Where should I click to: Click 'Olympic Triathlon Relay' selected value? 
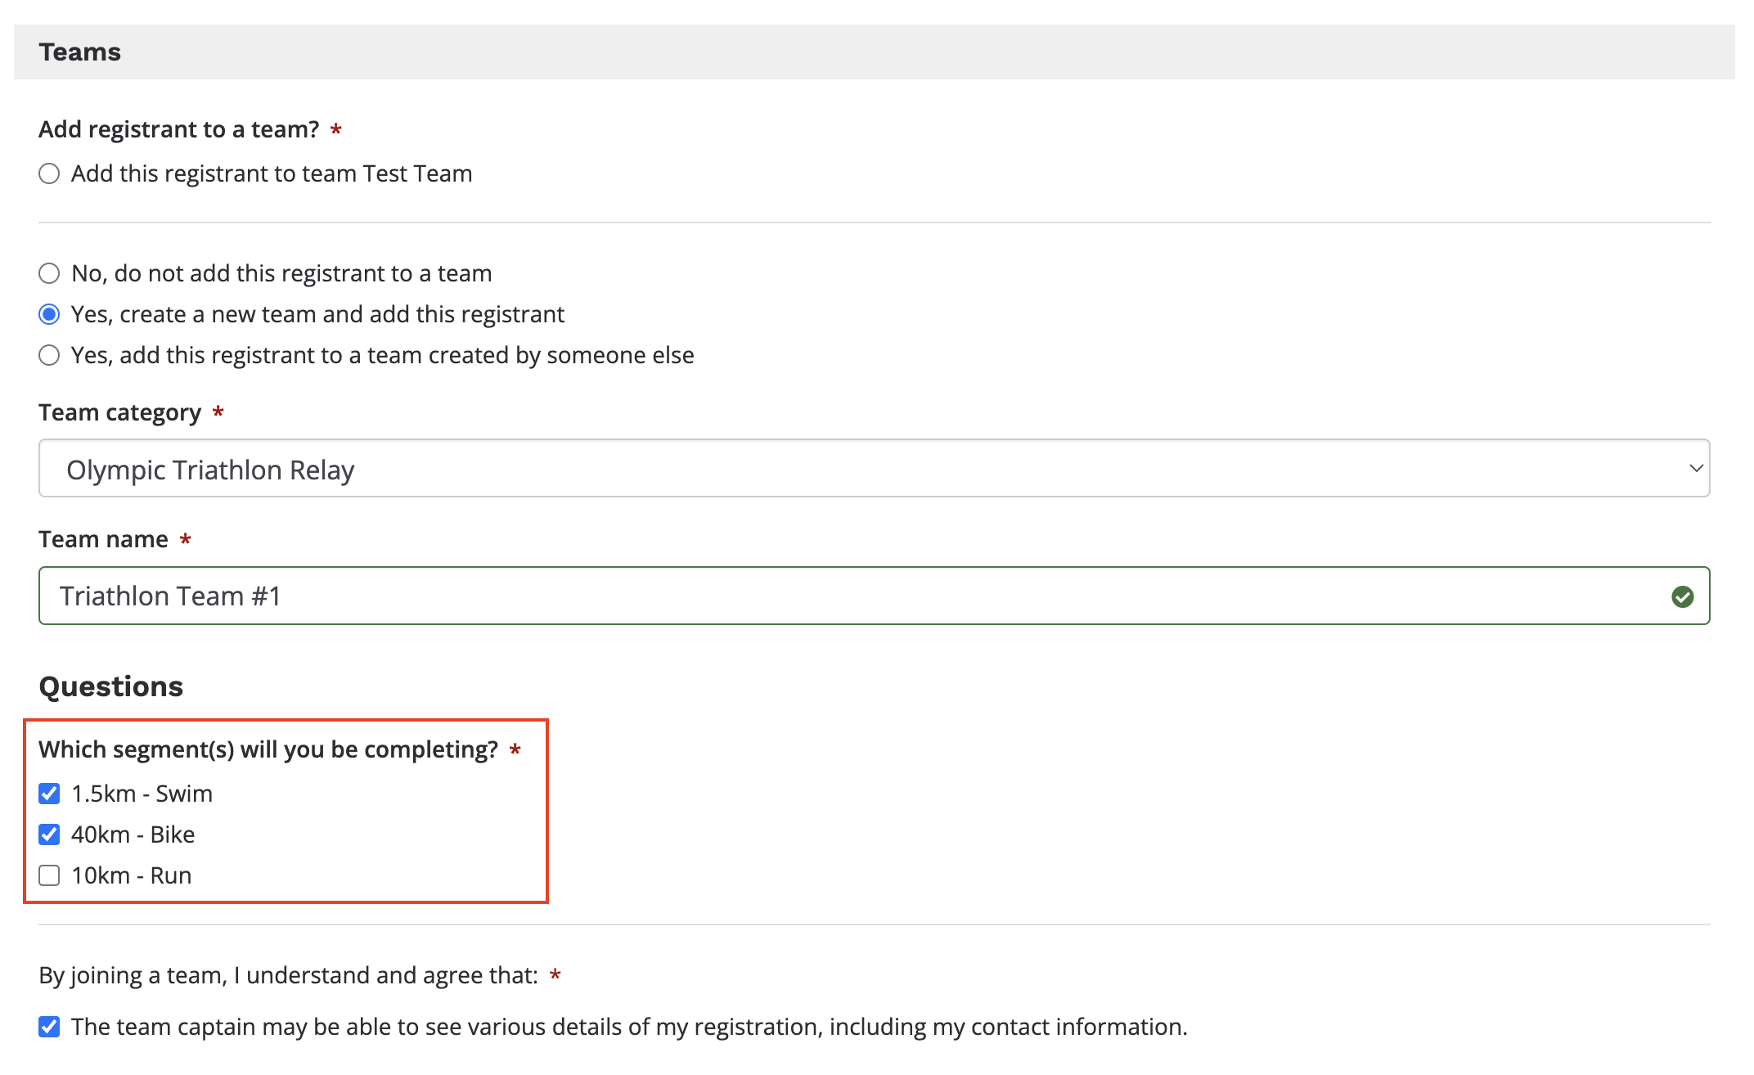[x=210, y=470]
